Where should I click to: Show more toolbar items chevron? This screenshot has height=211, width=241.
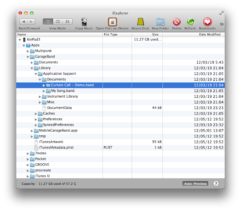(x=221, y=24)
